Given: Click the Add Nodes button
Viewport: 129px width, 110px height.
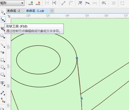Looking at the screenshot, I should point(31,3).
